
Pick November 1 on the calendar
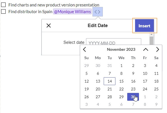pyautogui.click(x=121, y=66)
